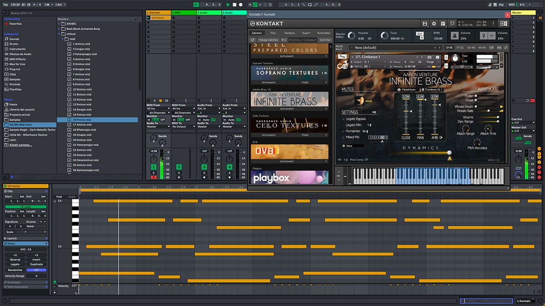Click Manage Libraries button
Viewport: 545px width, 306px height.
point(268,40)
